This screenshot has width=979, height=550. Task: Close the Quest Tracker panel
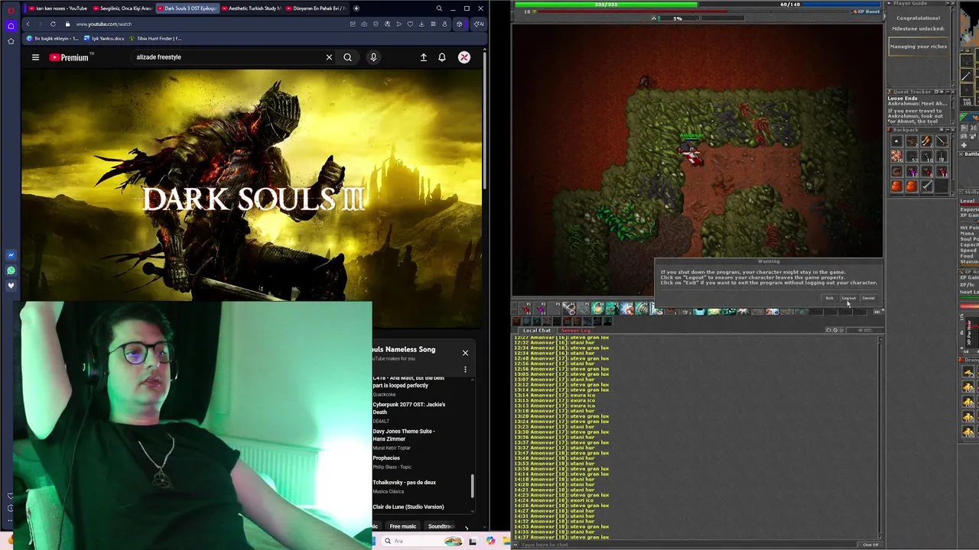point(952,92)
